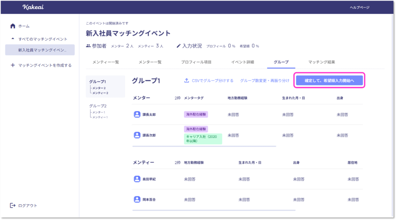Select グループ2 in the group list

98,106
